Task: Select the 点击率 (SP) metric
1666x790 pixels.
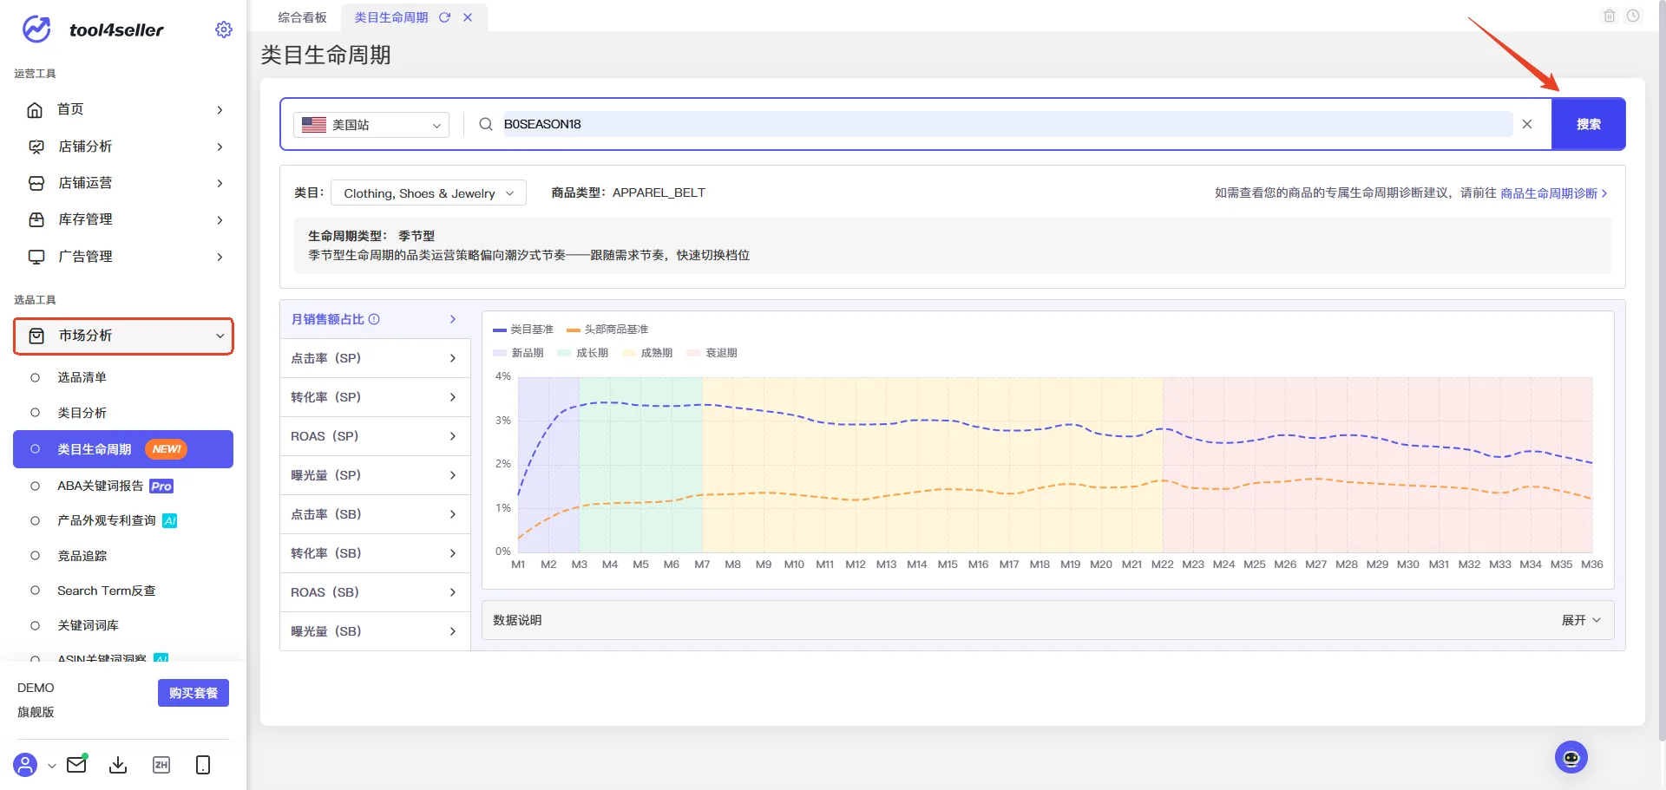Action: click(x=375, y=358)
